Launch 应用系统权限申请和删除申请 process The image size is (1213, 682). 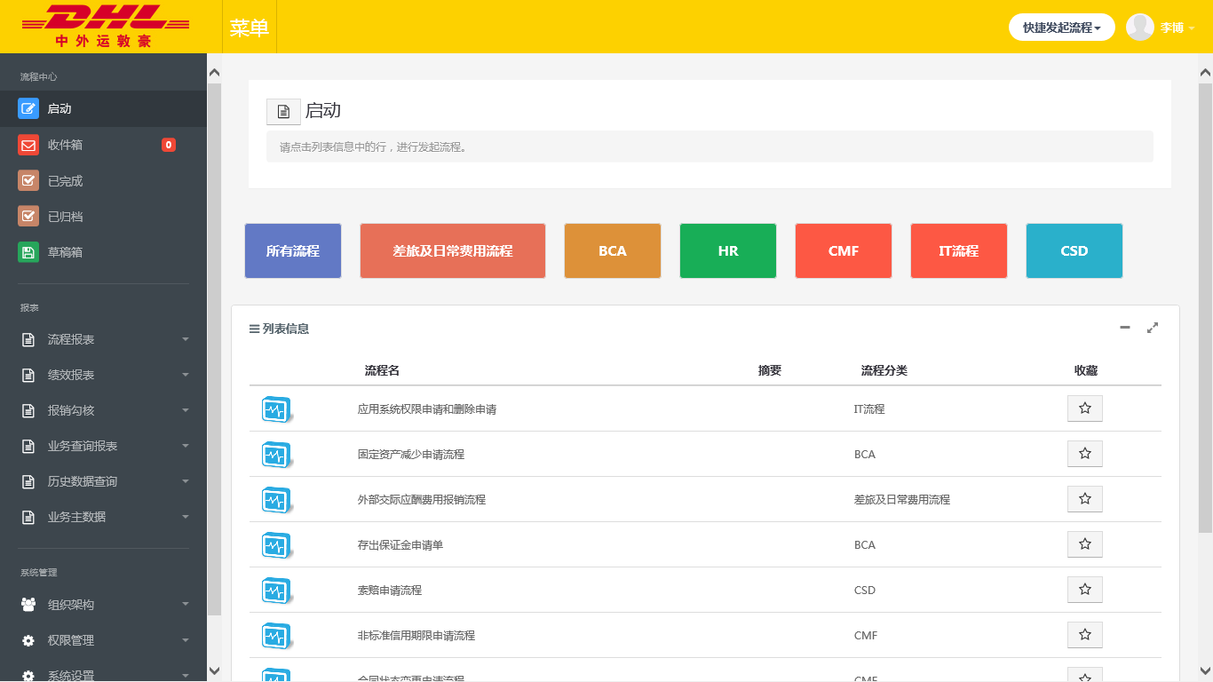coord(427,409)
